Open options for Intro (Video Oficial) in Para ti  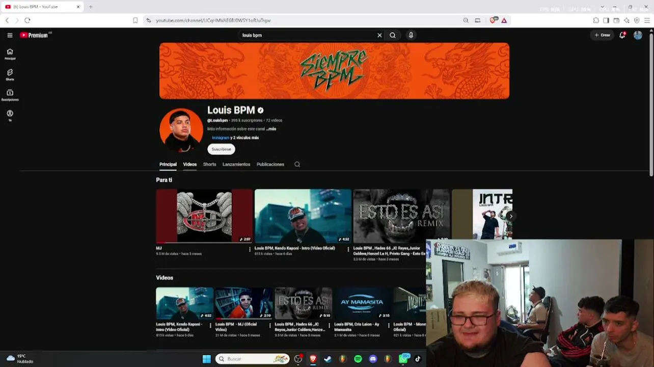coord(348,249)
